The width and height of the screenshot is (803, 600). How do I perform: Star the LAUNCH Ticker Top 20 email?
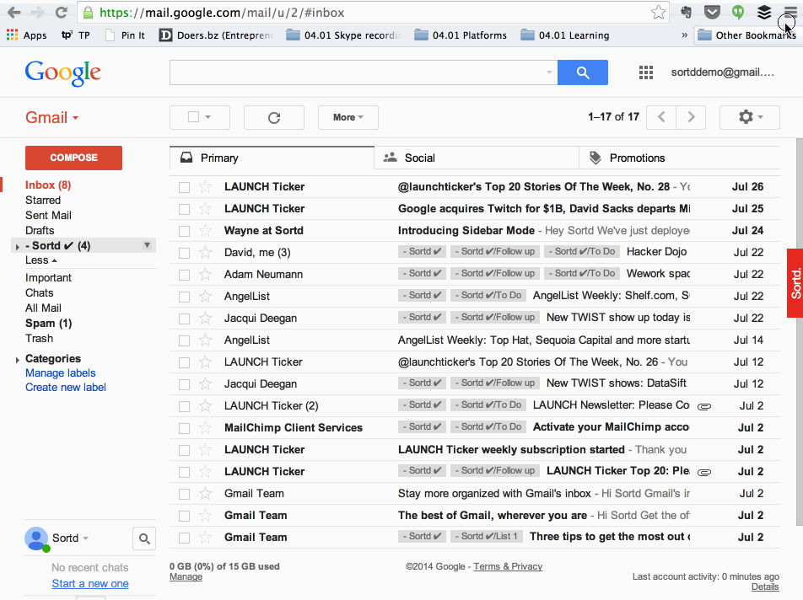[x=206, y=471]
